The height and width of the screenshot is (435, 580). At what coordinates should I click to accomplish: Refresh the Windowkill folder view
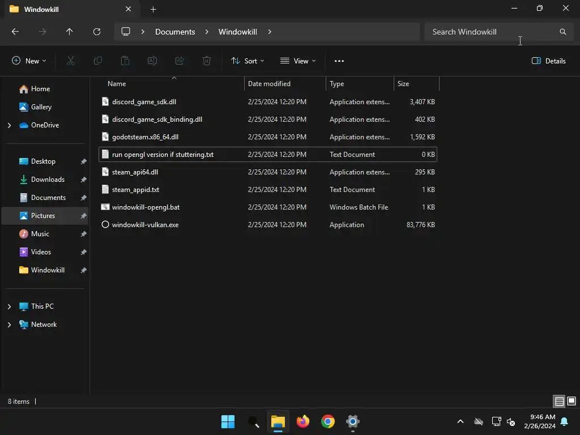pos(97,32)
